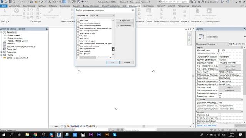Check the 'Типы текста' checkbox

(78, 38)
